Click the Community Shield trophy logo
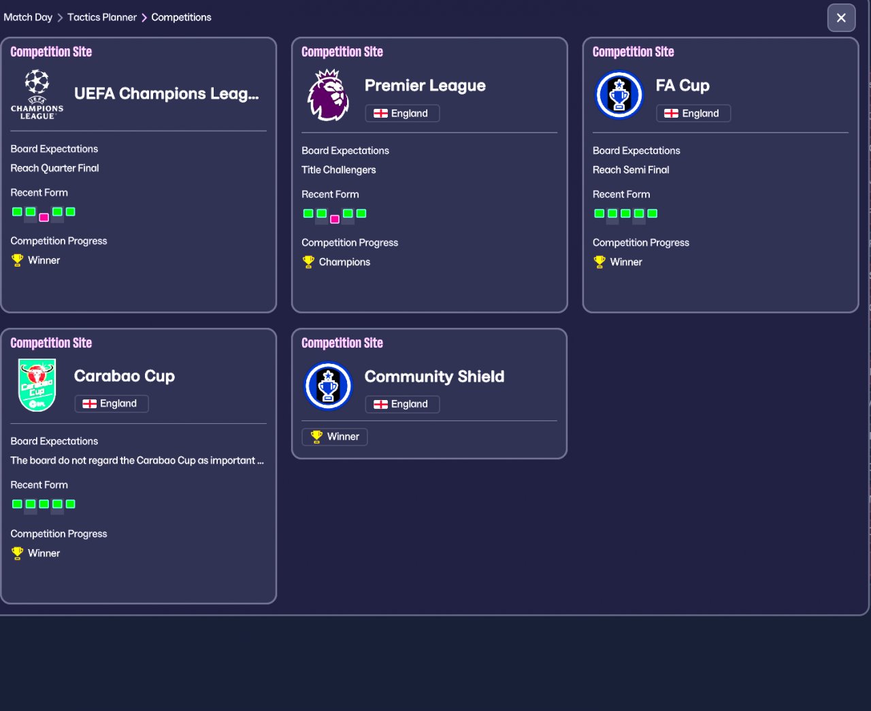Viewport: 871px width, 711px height. (x=328, y=386)
